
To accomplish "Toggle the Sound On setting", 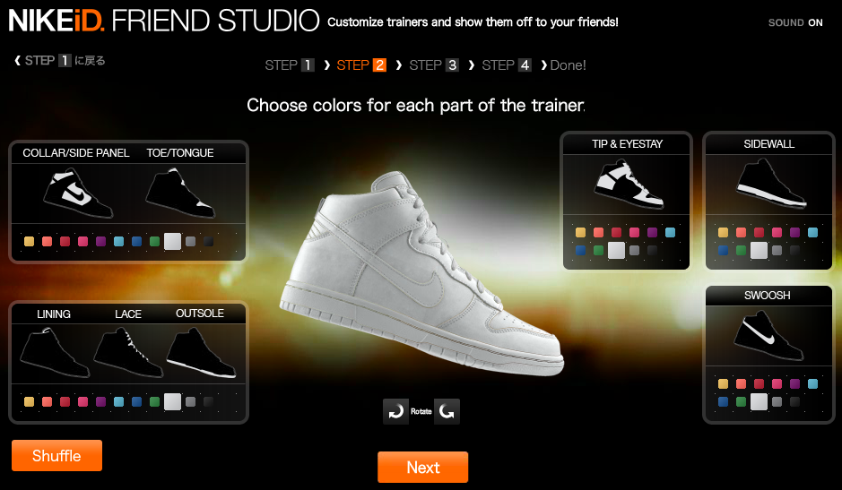I will point(795,22).
